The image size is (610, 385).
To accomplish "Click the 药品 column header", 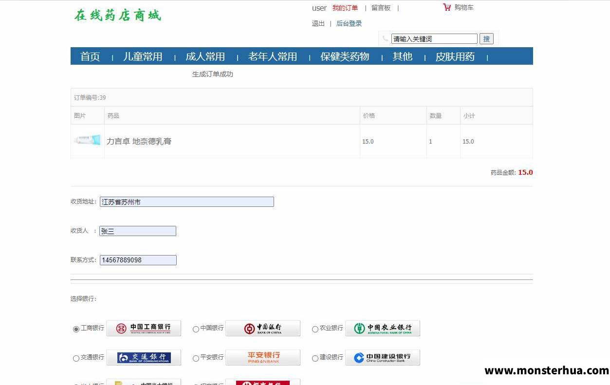I will click(113, 116).
